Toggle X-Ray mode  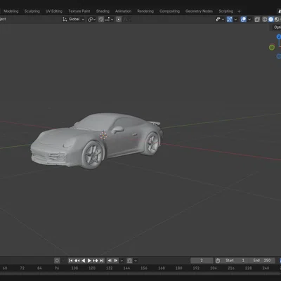point(257,20)
